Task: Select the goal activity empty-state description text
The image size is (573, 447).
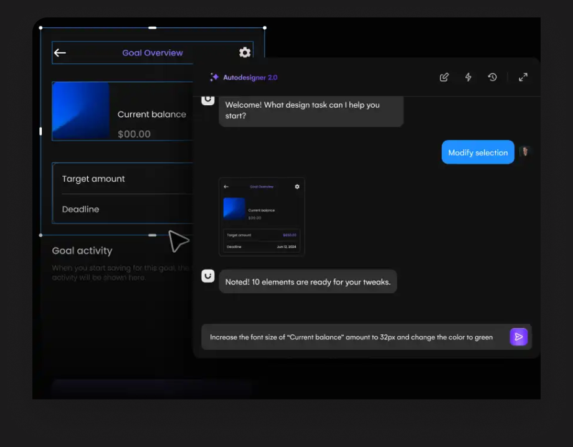Action: pos(121,273)
